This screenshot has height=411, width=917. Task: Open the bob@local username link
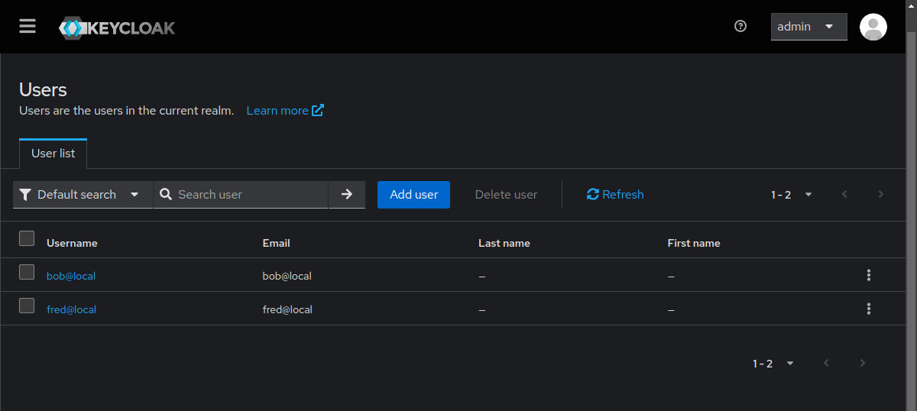tap(71, 276)
